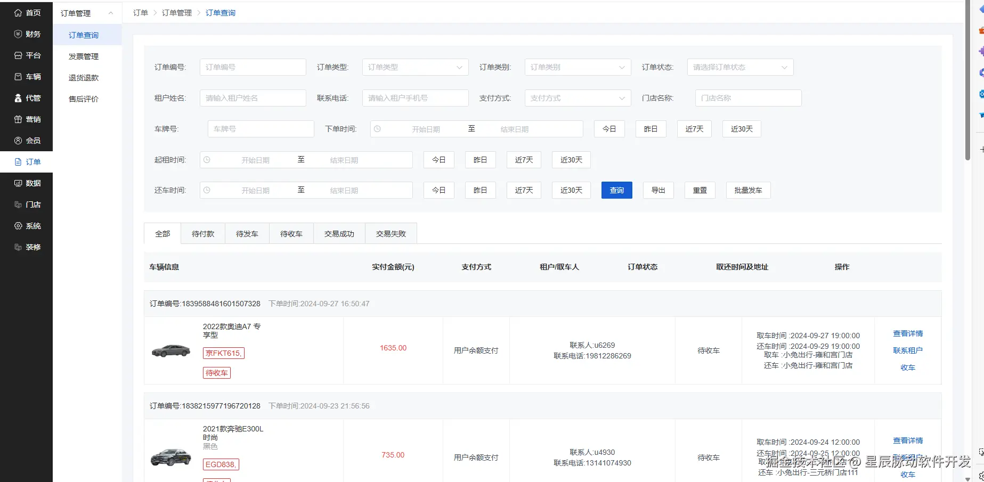Open the 订单类型 dropdown
Viewport: 984px width, 482px height.
pos(415,67)
